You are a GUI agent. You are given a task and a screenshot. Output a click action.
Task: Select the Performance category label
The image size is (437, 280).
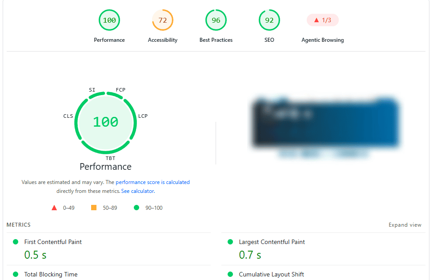tap(109, 40)
